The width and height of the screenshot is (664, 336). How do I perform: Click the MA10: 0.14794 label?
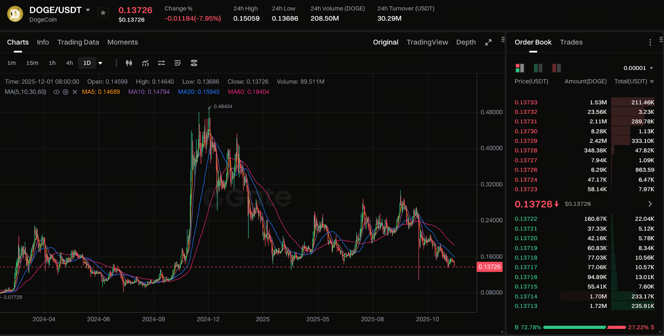click(149, 92)
